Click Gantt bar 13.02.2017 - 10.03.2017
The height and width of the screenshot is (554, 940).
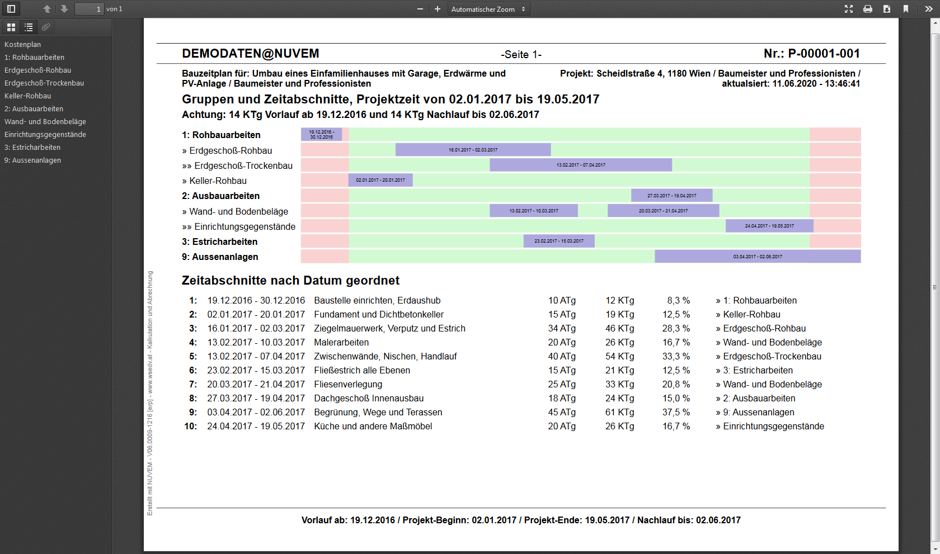534,211
